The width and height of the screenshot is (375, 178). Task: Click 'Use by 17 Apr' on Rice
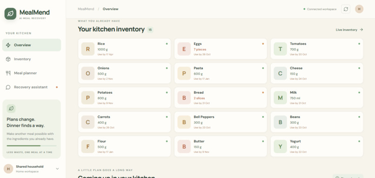(105, 55)
